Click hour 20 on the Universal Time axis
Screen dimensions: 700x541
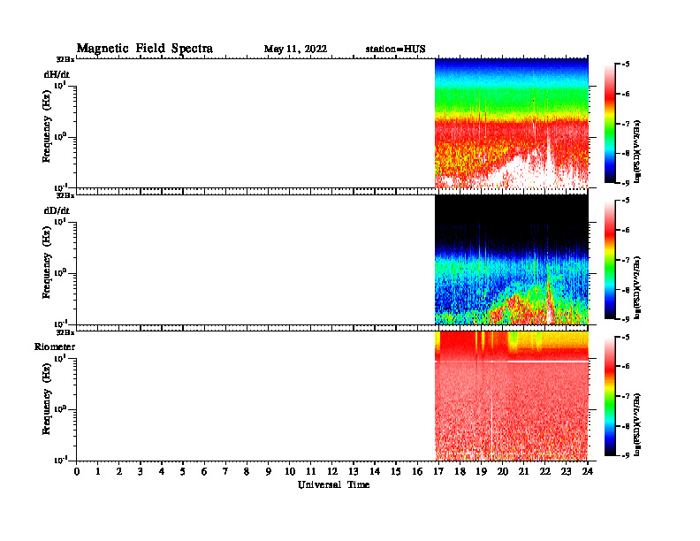pyautogui.click(x=502, y=472)
